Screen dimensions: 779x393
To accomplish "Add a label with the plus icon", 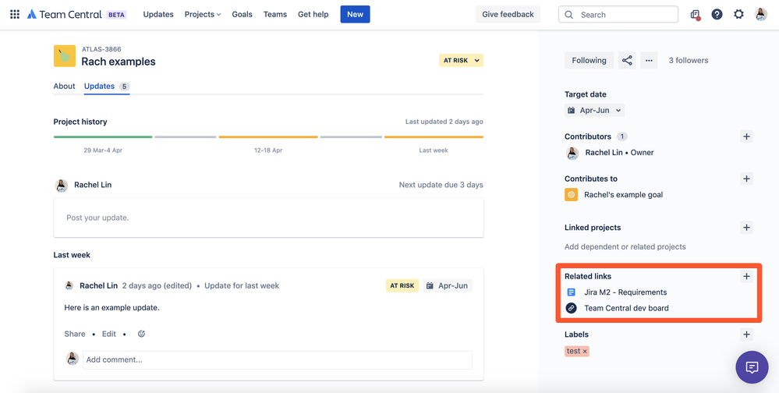I will (746, 335).
